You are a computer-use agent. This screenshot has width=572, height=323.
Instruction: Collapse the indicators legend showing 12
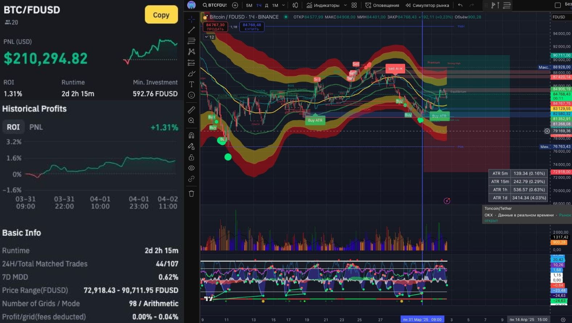click(209, 37)
